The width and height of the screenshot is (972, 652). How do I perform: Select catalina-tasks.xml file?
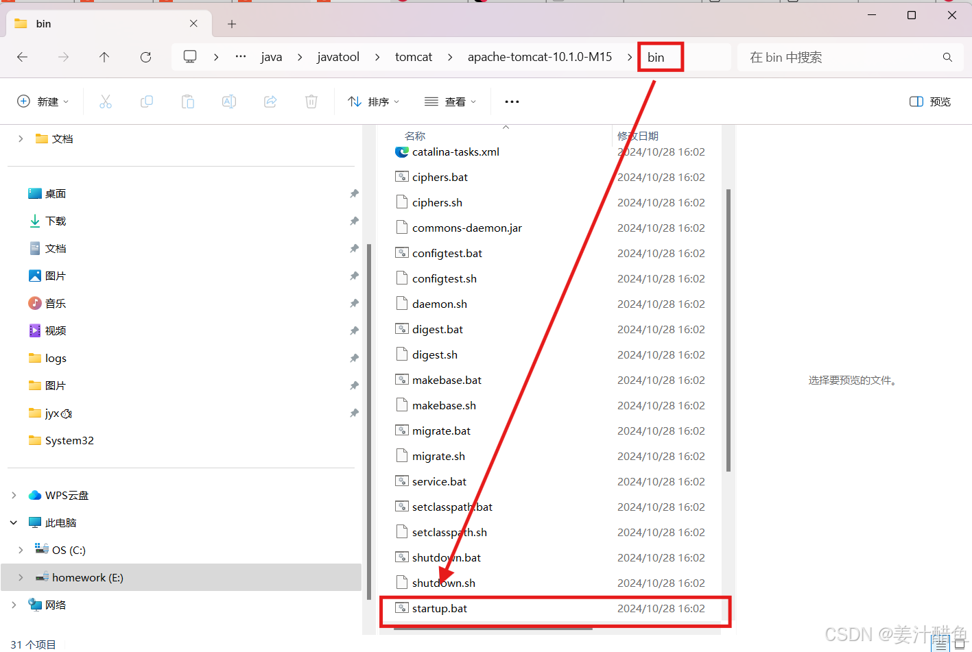[455, 152]
